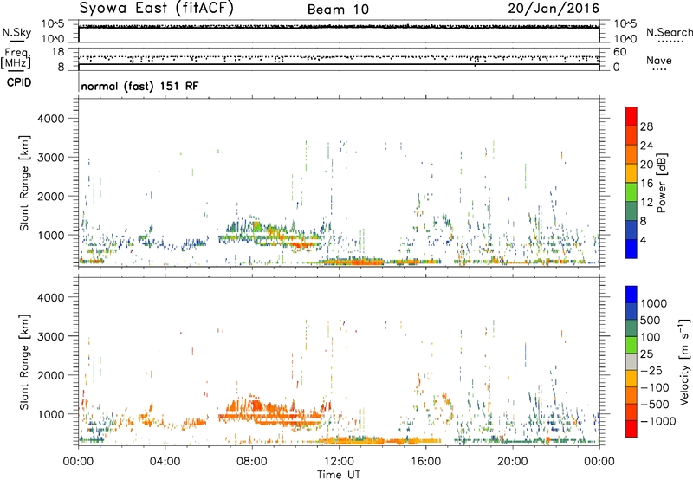
Task: Click the "-25" value on the velocity colorbar
Action: 651,370
